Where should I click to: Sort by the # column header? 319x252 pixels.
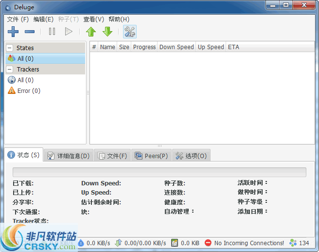[94, 47]
